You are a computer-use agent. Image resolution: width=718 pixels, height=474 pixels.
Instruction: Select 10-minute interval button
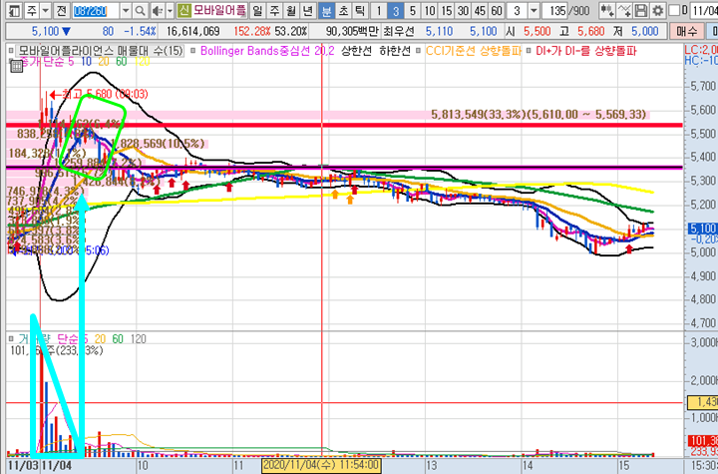pos(430,10)
